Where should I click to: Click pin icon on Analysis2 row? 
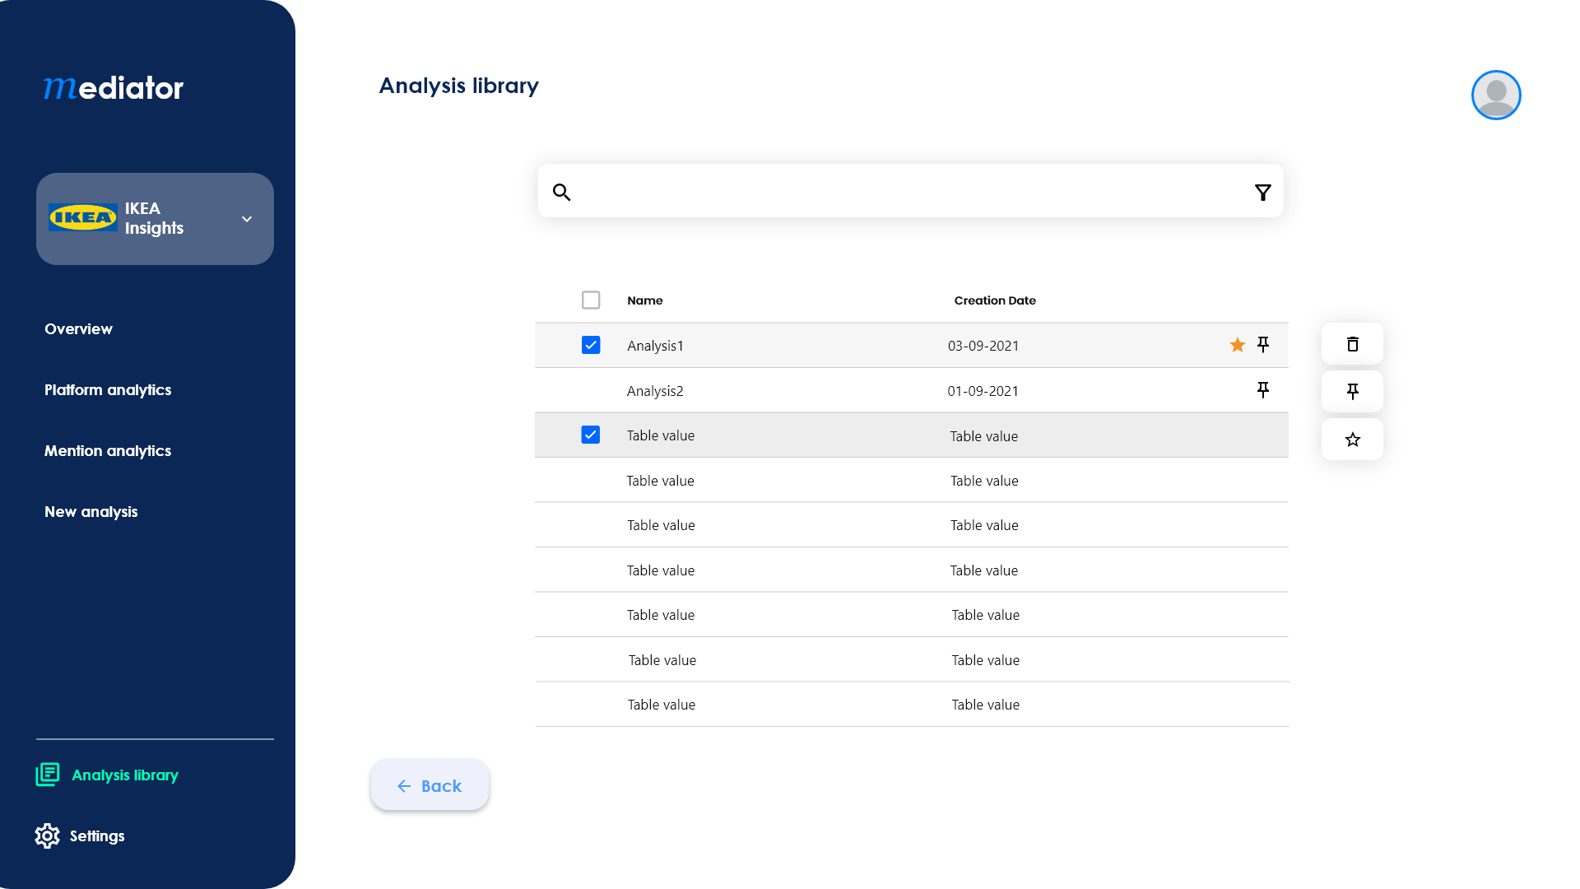pyautogui.click(x=1262, y=389)
